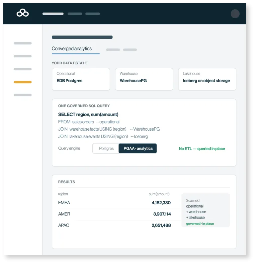Image resolution: width=255 pixels, height=264 pixels.
Task: Click the 2,651,488 amount value
Action: tap(161, 225)
